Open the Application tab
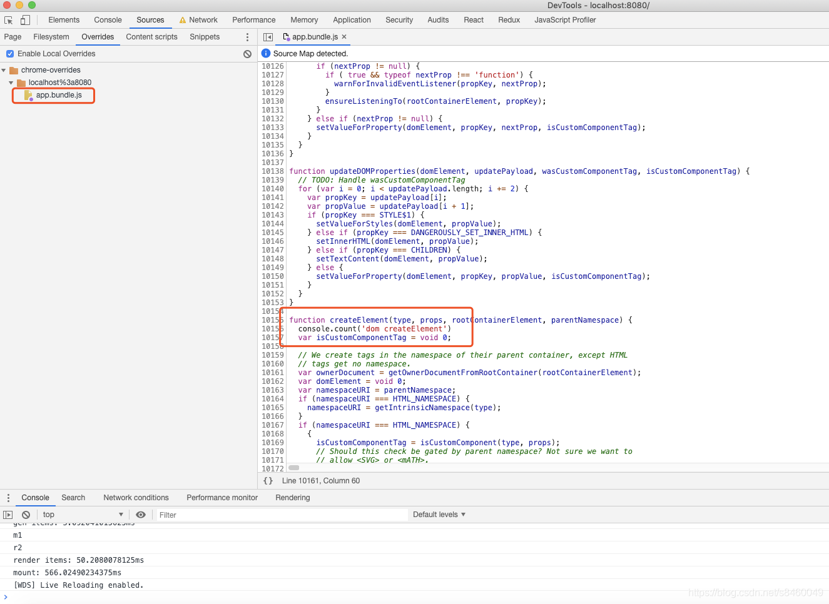Viewport: 829px width, 604px height. (x=352, y=20)
